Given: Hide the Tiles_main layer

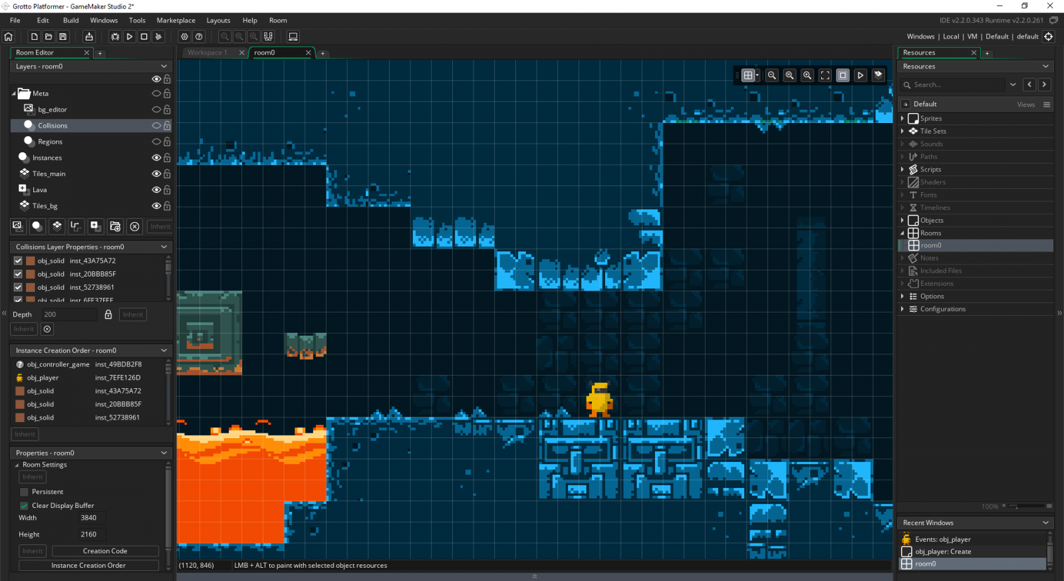Looking at the screenshot, I should tap(156, 174).
